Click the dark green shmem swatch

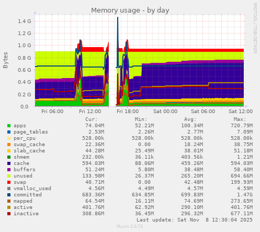[x=9, y=157]
